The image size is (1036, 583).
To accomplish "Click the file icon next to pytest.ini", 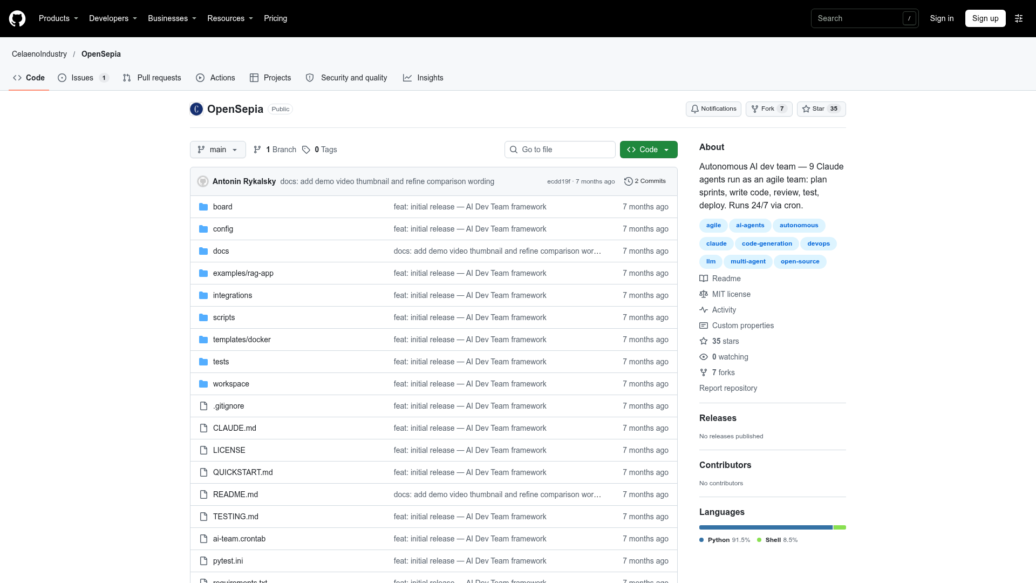I will pyautogui.click(x=203, y=561).
